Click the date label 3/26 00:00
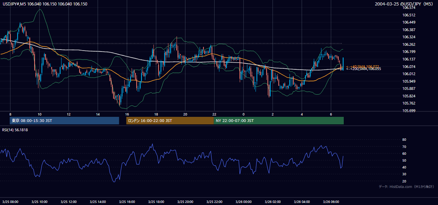This screenshot has width=438, height=205. (244, 202)
